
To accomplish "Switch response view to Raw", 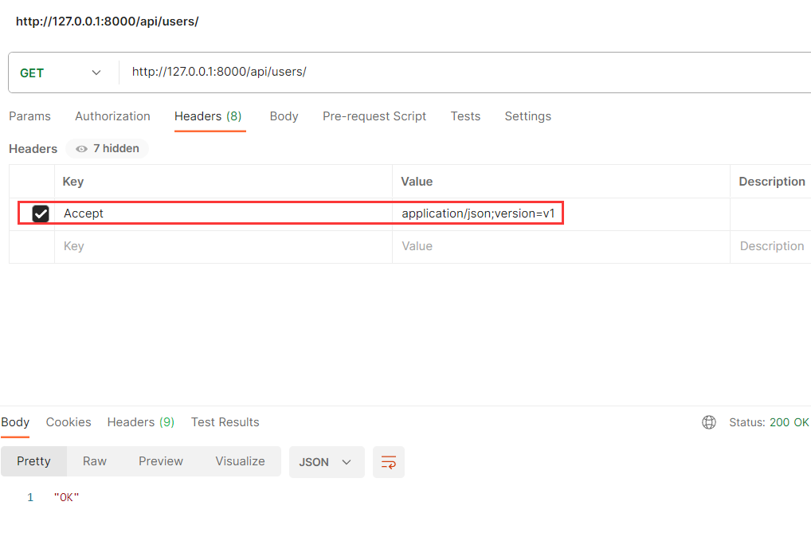I will [x=95, y=461].
